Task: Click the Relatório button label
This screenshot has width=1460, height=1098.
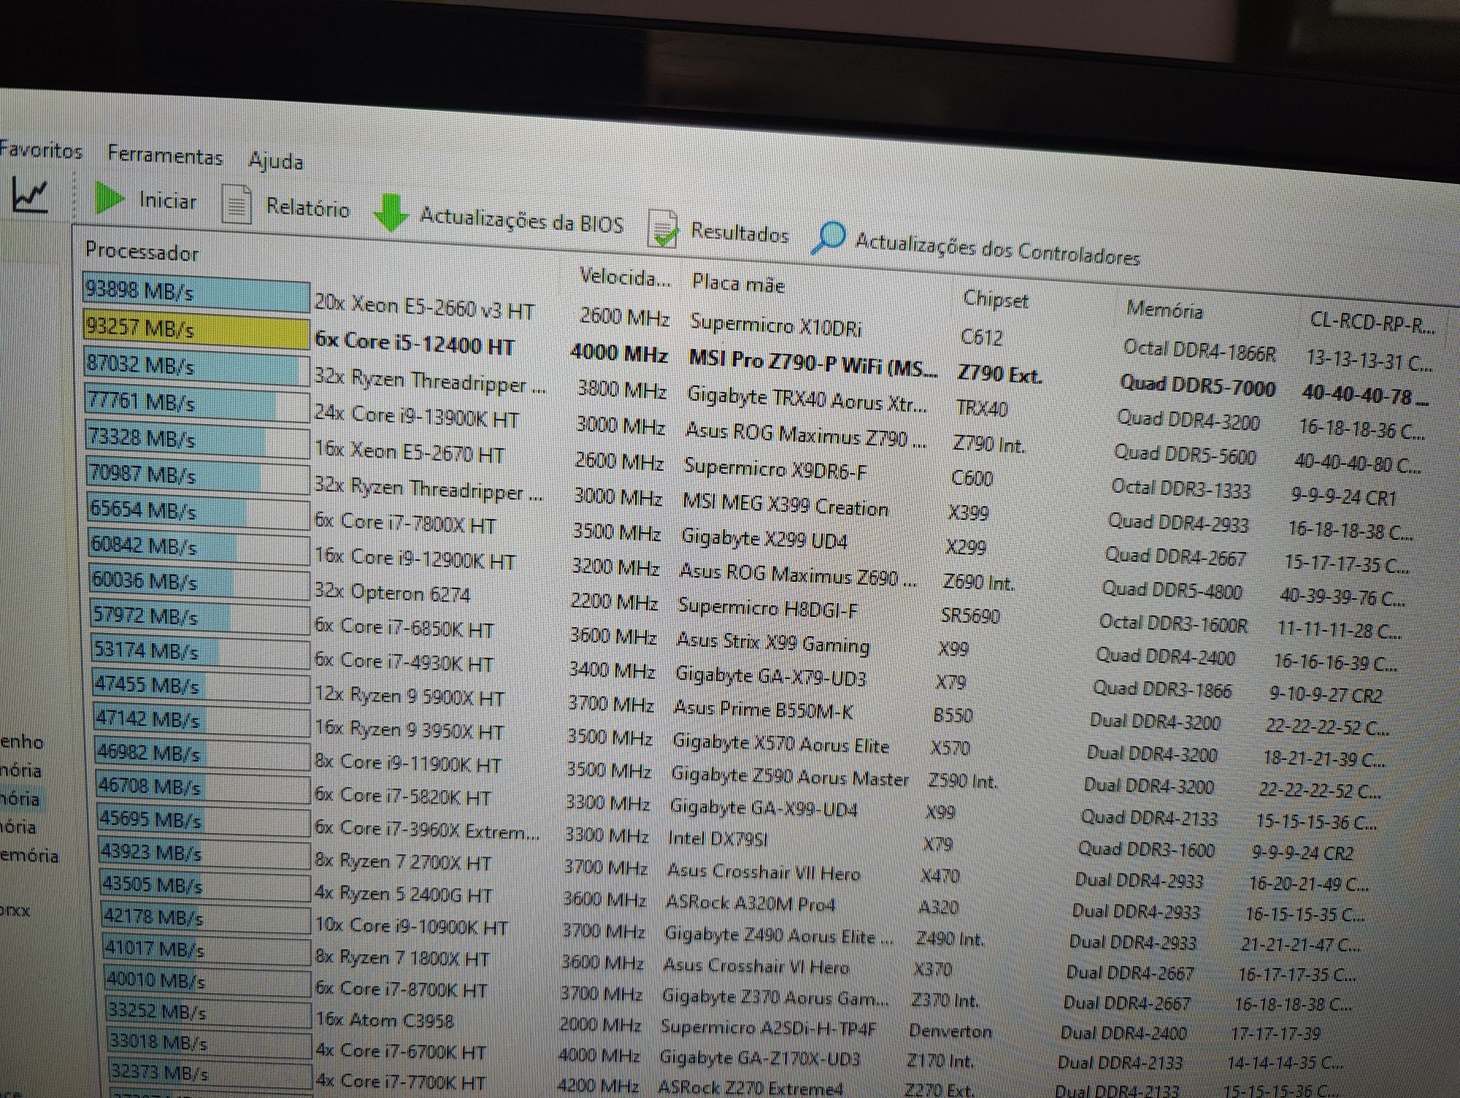Action: tap(307, 208)
